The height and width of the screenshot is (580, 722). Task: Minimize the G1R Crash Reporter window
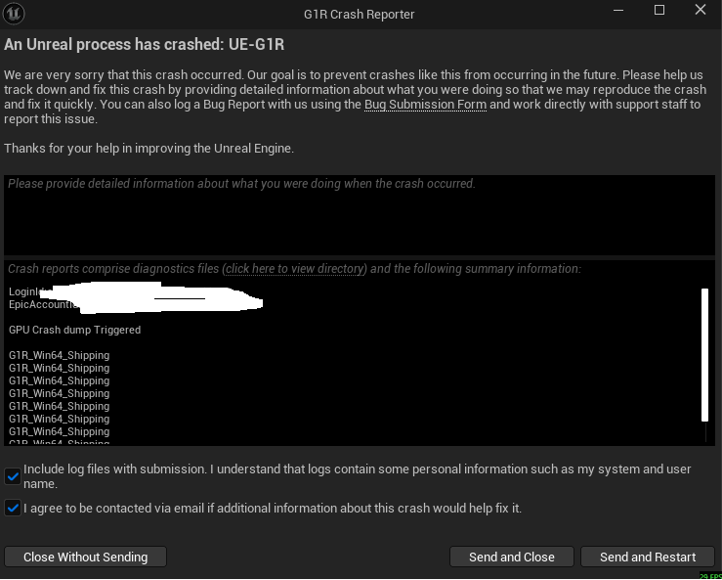[618, 10]
